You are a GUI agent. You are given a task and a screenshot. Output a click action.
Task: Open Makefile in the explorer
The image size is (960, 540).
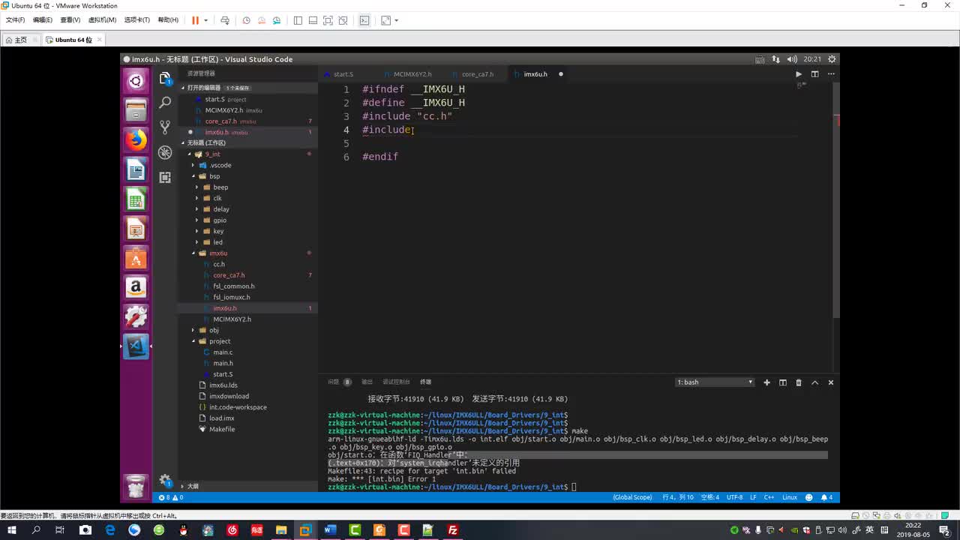222,429
